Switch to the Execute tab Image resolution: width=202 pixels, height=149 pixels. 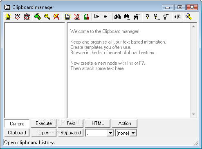(x=44, y=123)
